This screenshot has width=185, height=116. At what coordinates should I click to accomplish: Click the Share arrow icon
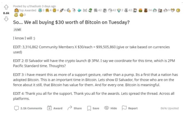point(70,108)
